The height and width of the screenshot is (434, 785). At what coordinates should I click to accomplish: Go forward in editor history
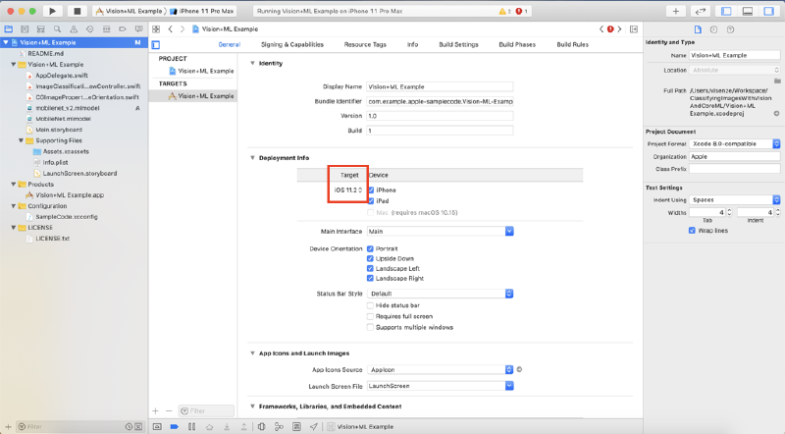tap(183, 29)
